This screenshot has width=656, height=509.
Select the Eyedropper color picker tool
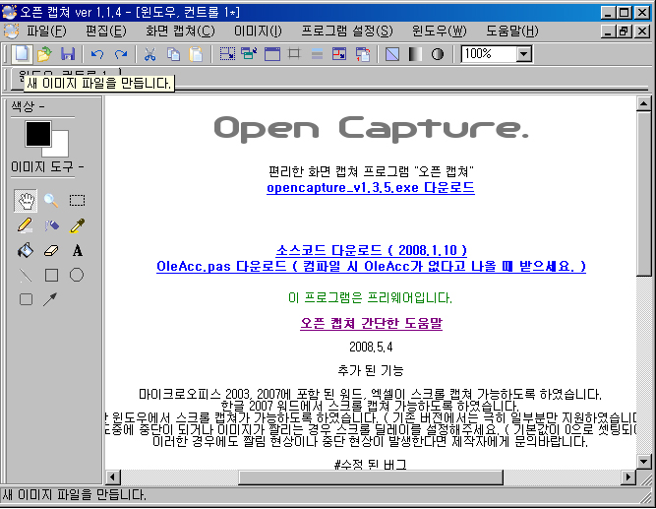tap(77, 225)
